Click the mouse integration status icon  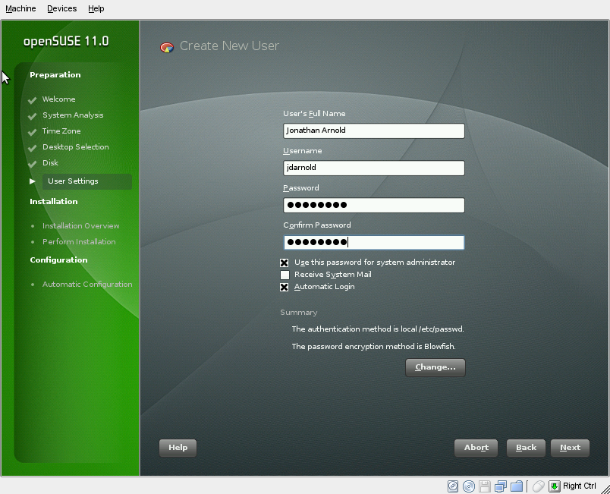click(539, 486)
